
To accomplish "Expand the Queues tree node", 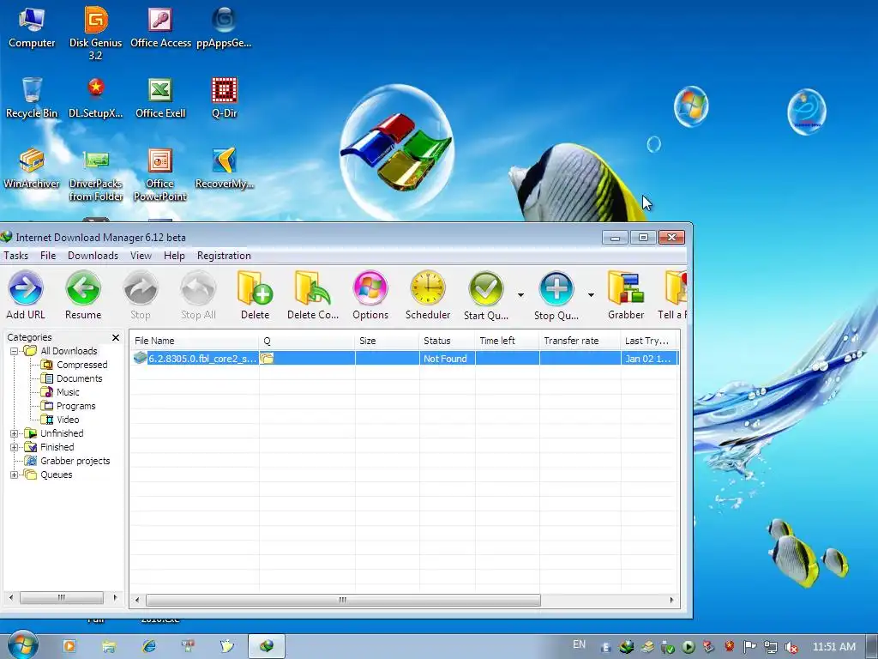I will click(x=14, y=475).
